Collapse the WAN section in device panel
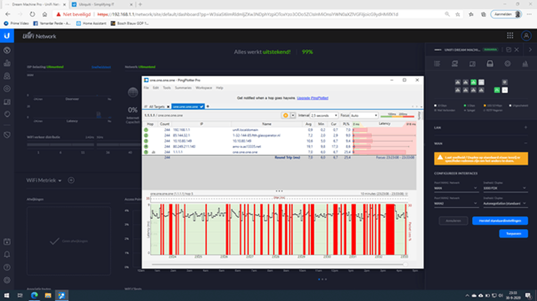Screen dimensions: 537x301 (526, 143)
